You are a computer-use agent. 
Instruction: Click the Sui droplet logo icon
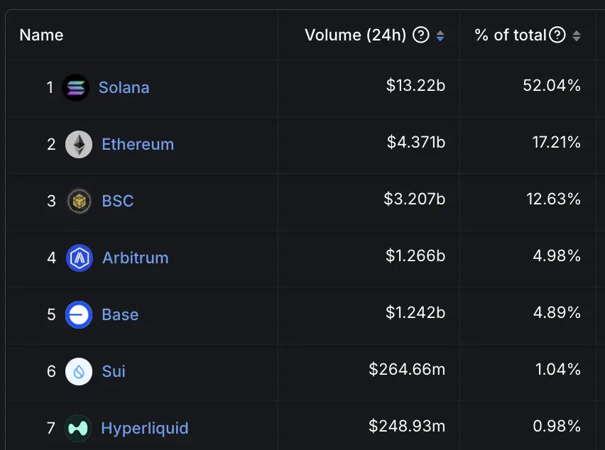click(x=79, y=371)
